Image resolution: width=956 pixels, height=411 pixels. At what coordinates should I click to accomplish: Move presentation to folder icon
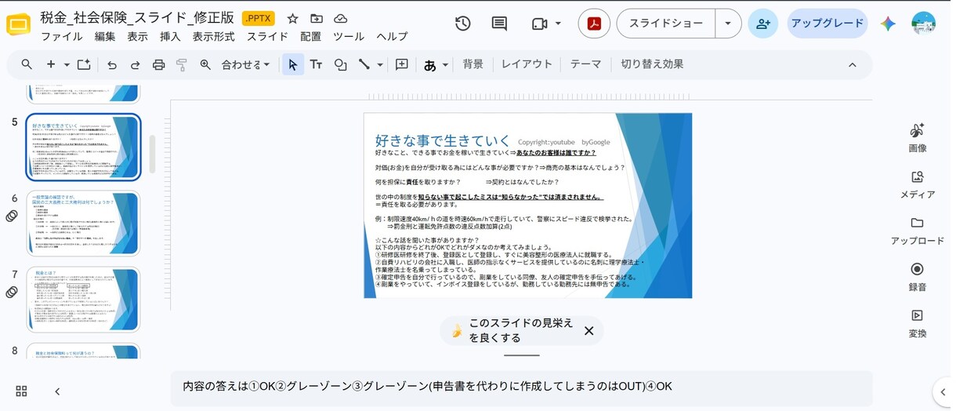point(317,19)
